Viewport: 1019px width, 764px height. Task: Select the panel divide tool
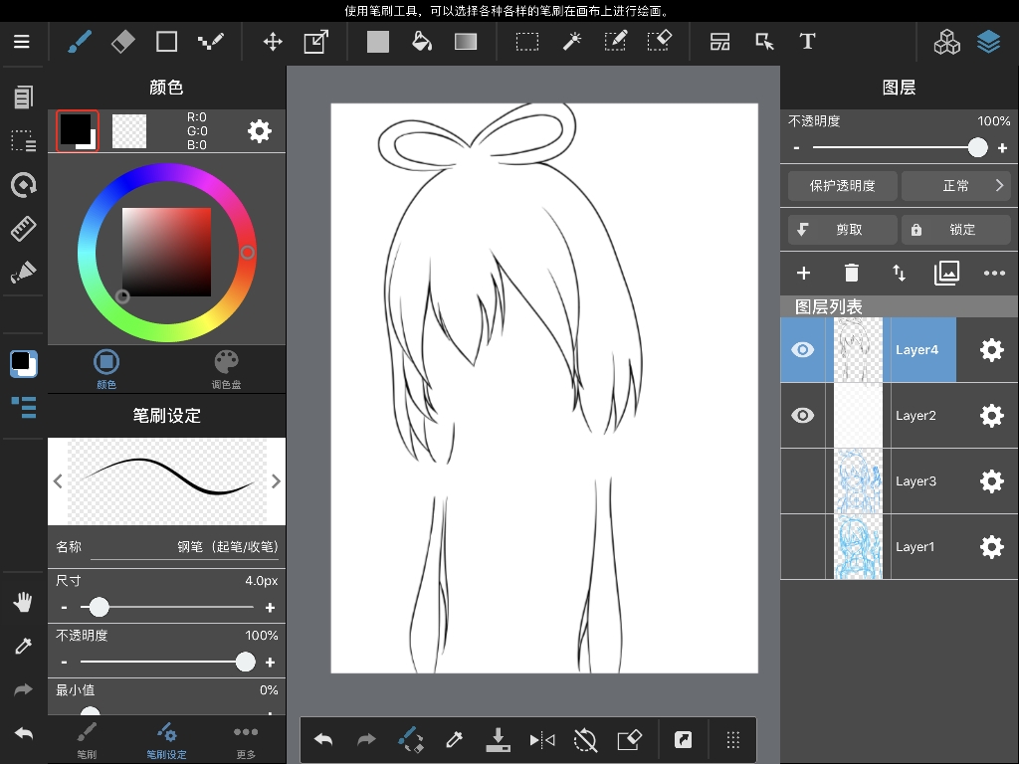click(x=719, y=42)
